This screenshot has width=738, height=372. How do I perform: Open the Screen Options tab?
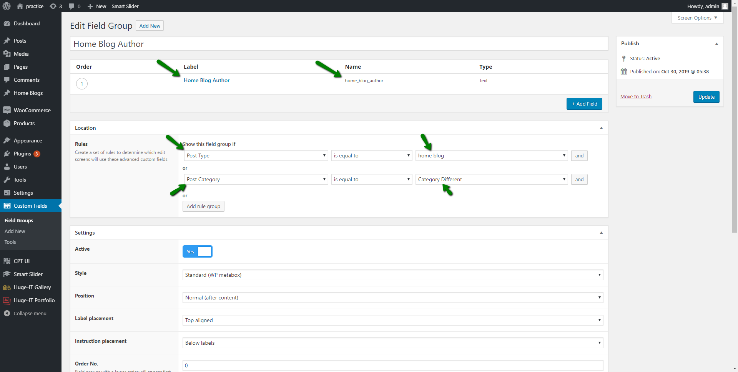pyautogui.click(x=697, y=18)
